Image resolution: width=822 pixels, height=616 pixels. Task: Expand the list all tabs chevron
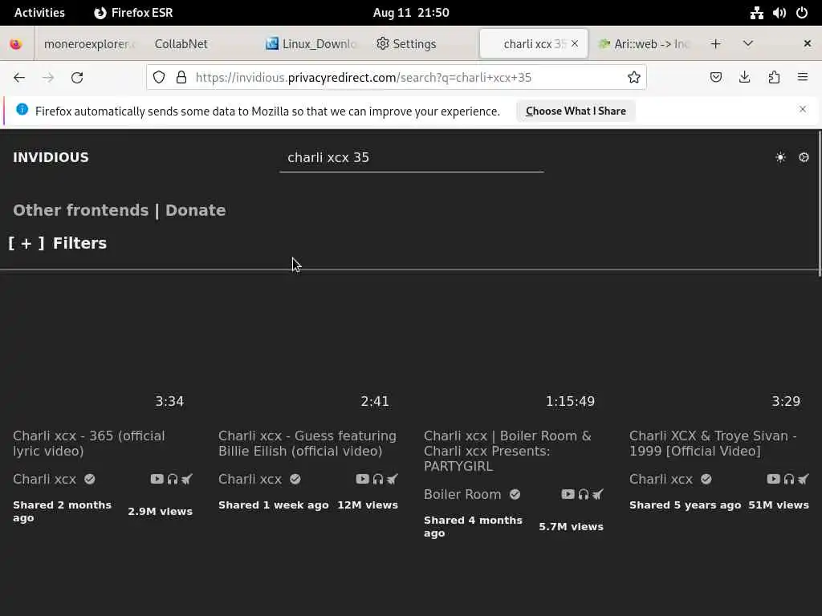(748, 44)
